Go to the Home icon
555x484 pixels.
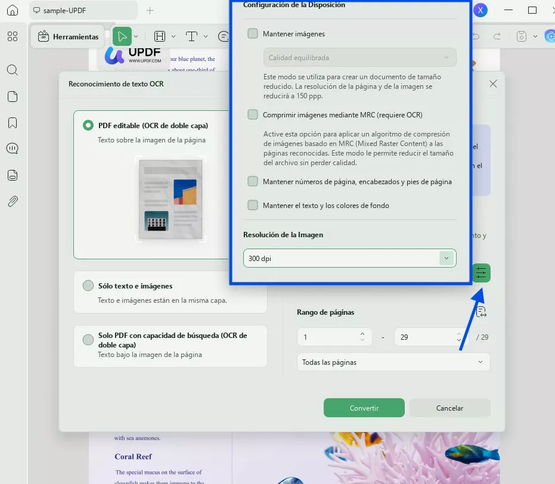13,10
